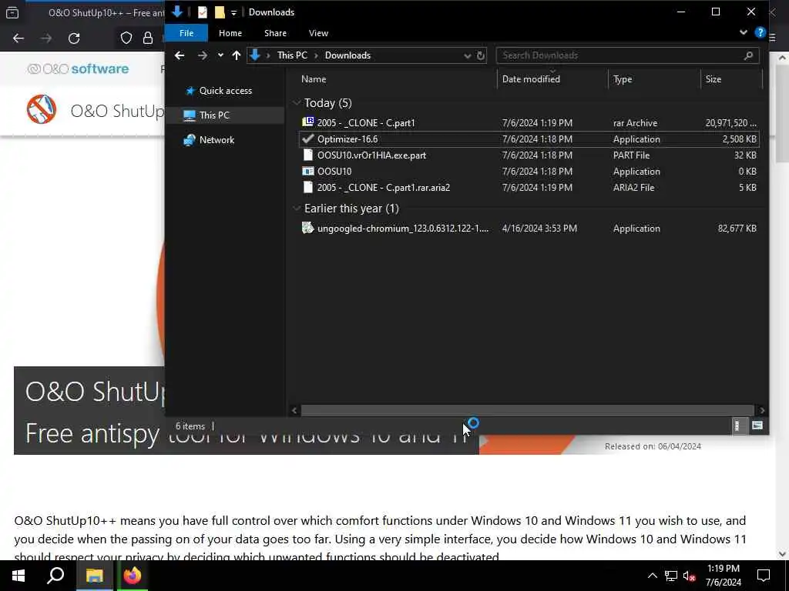Image resolution: width=789 pixels, height=591 pixels.
Task: Refresh the Downloads folder
Action: [481, 55]
